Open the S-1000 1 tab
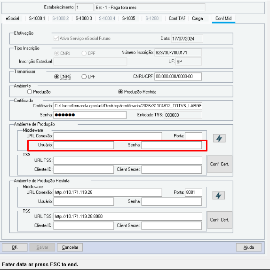The width and height of the screenshot is (270, 270). [37, 18]
